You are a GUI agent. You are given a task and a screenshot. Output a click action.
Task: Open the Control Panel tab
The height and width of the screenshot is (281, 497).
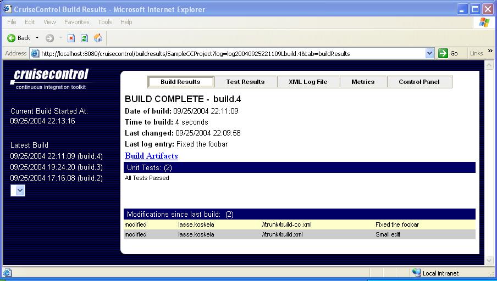click(419, 82)
